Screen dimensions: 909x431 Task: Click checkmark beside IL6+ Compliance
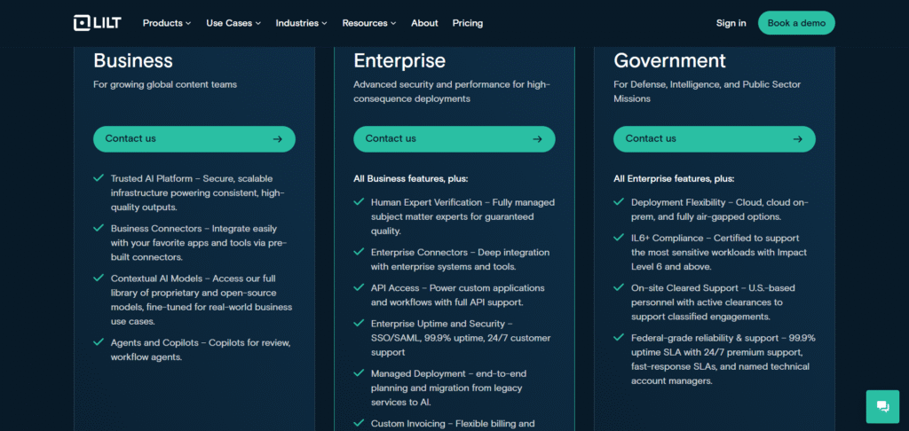(619, 238)
